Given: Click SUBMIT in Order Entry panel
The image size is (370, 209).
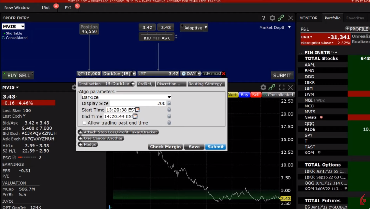Looking at the screenshot, I should (282, 76).
